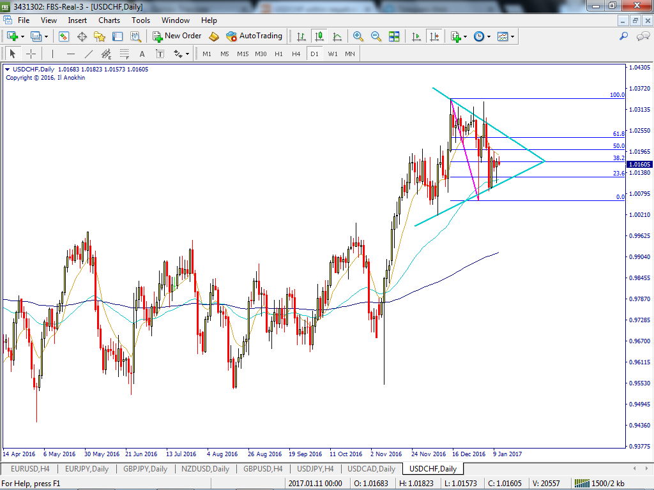Click the New Order button
The image size is (654, 490).
pyautogui.click(x=178, y=36)
